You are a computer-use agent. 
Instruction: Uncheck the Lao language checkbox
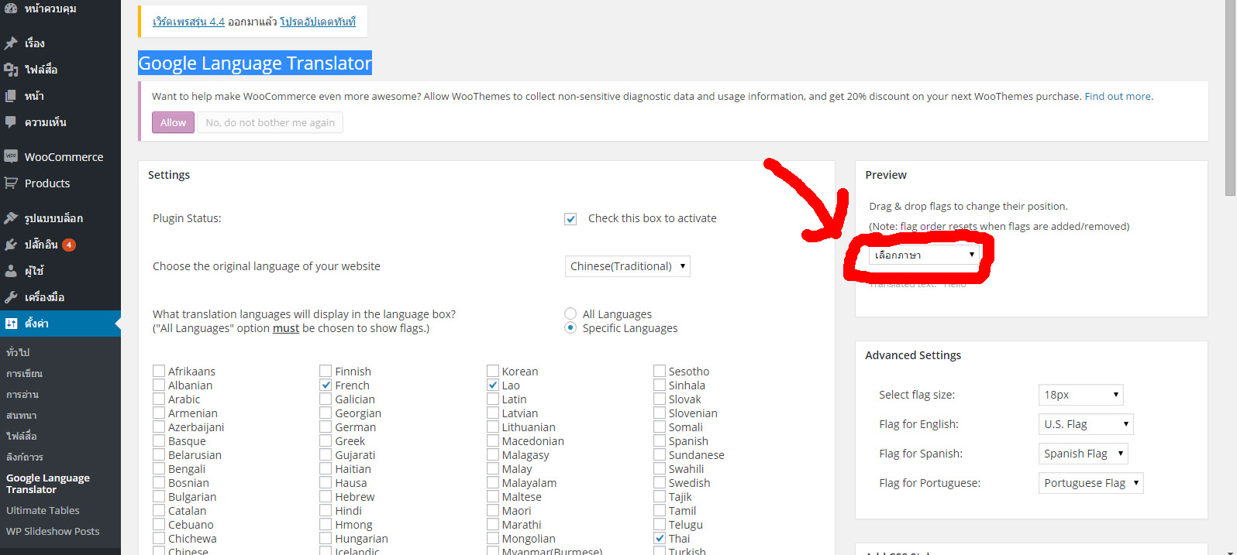[x=493, y=385]
